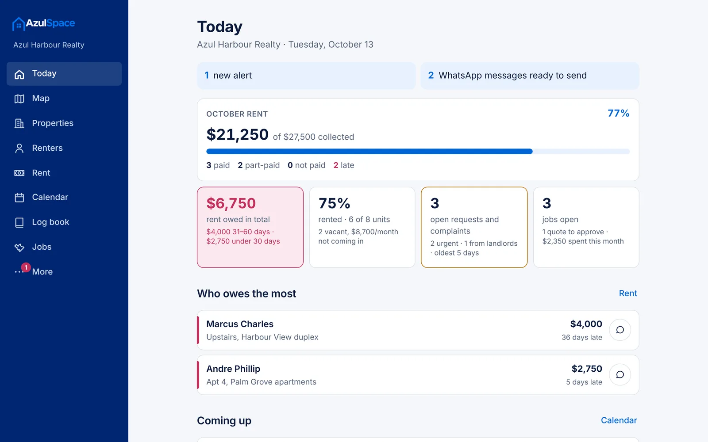This screenshot has height=442, width=708.
Task: Open the Today menu item
Action: pos(64,74)
